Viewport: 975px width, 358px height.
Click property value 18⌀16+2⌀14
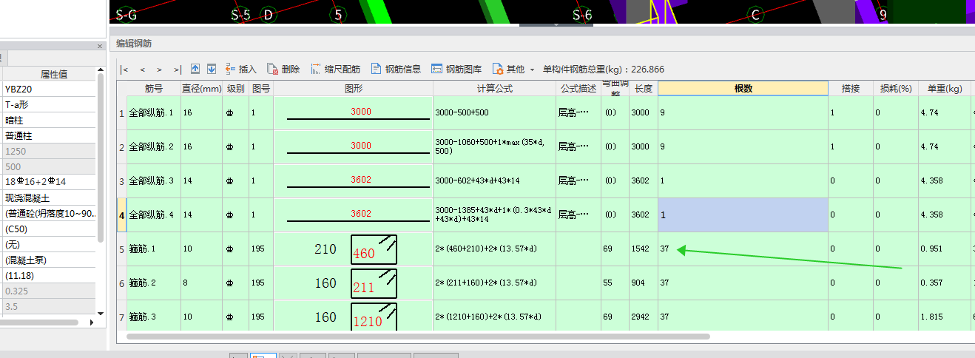pyautogui.click(x=49, y=182)
